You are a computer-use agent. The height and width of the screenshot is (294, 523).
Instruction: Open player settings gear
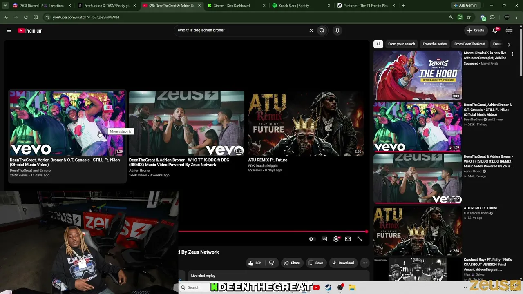pyautogui.click(x=336, y=239)
